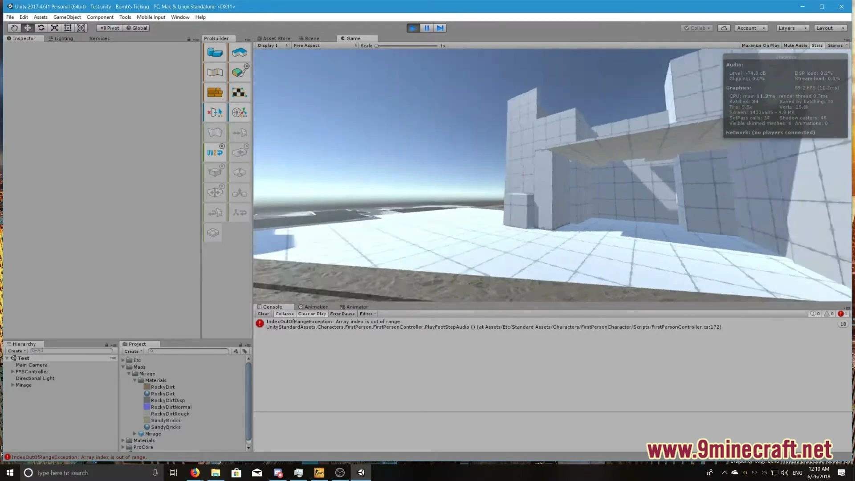
Task: Toggle Clear on Play in console
Action: point(312,314)
